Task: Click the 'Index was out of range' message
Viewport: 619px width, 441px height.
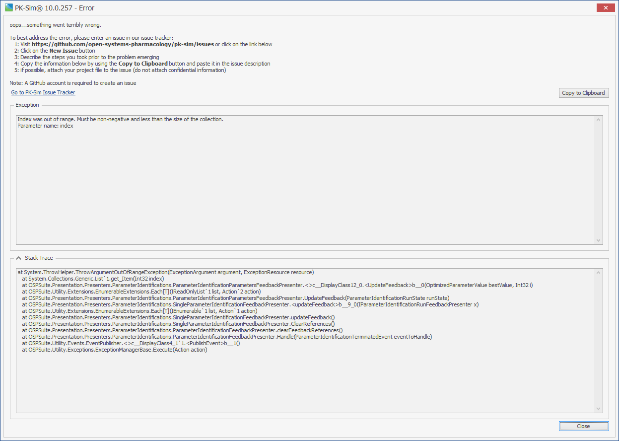Action: point(120,119)
